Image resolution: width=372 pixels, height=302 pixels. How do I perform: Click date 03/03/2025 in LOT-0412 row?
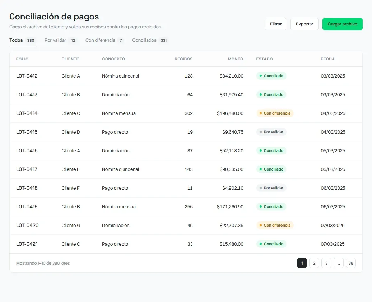tap(333, 76)
